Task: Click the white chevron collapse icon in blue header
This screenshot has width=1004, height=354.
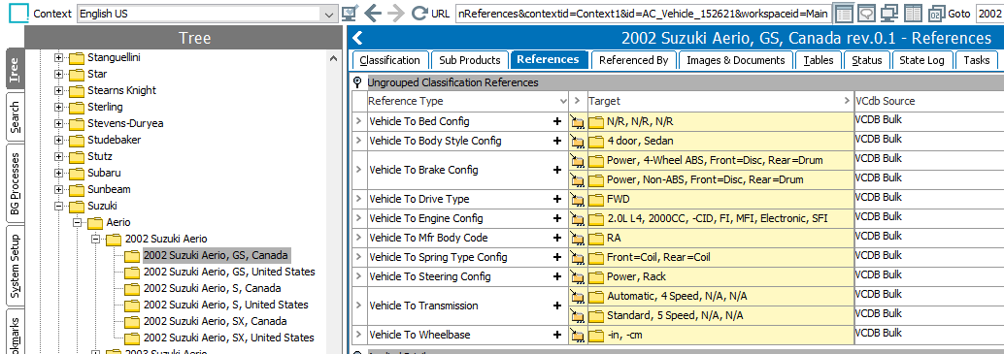Action: (x=357, y=39)
